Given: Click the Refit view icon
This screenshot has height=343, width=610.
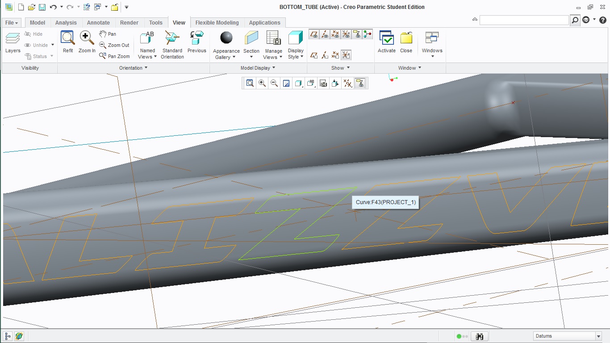Looking at the screenshot, I should [68, 42].
